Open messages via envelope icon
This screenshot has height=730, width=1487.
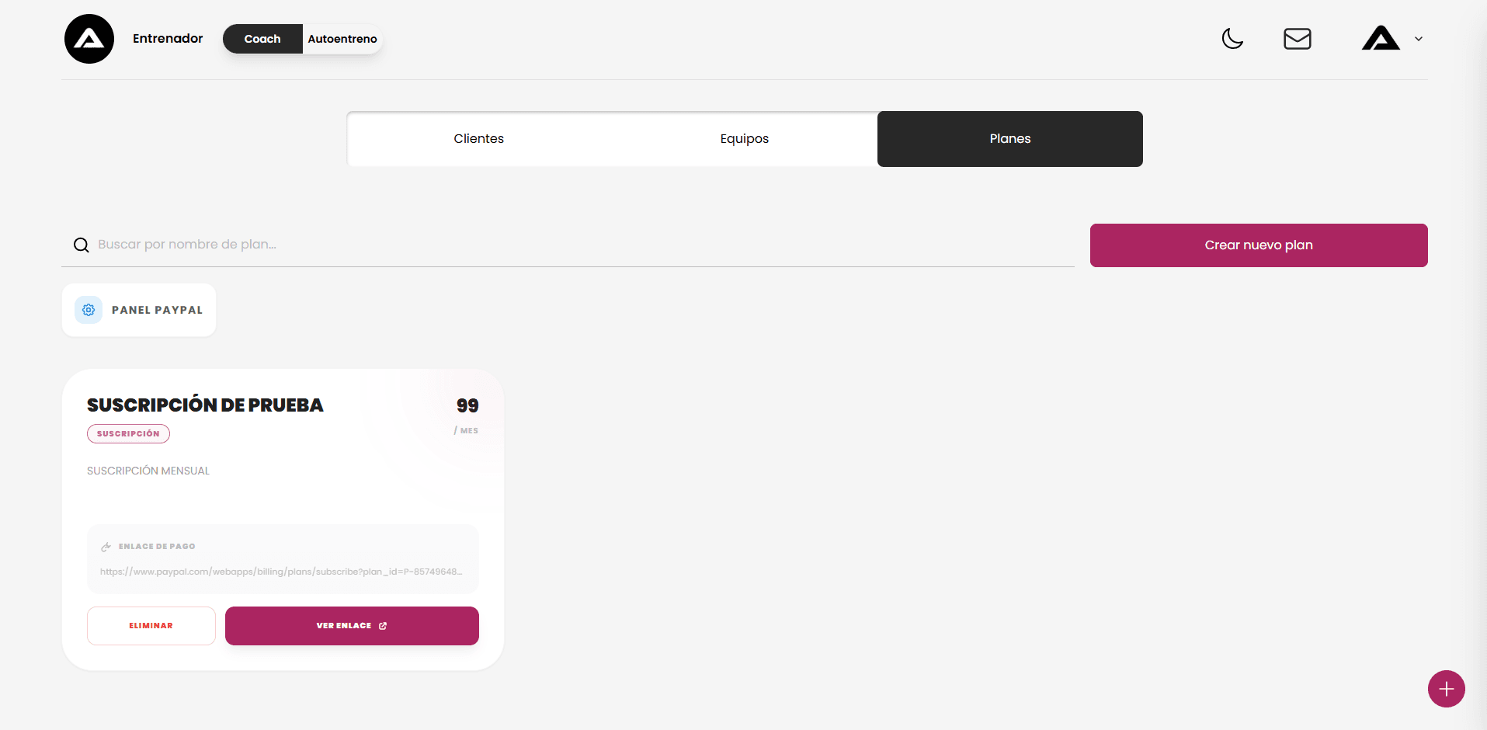pos(1297,39)
